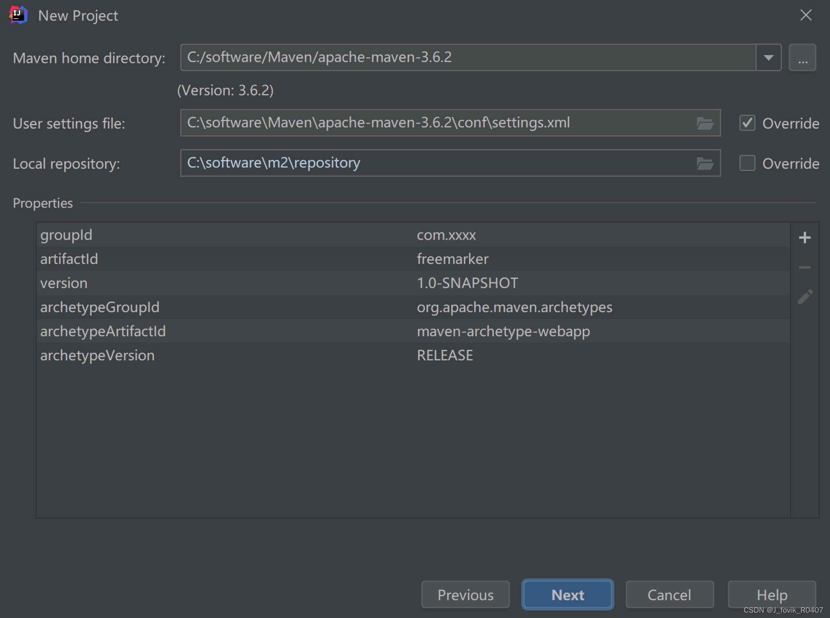Image resolution: width=830 pixels, height=618 pixels.
Task: Enable Override for Local repository
Action: 747,163
